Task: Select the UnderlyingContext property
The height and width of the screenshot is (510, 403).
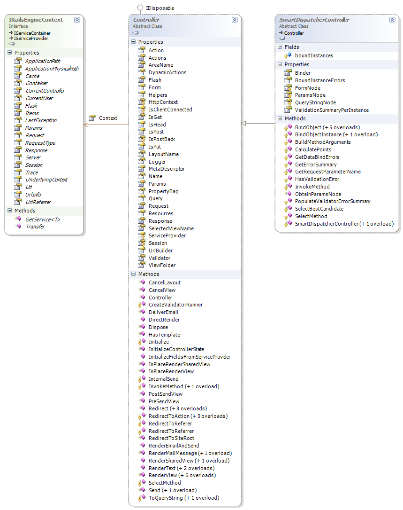Action: pos(46,180)
